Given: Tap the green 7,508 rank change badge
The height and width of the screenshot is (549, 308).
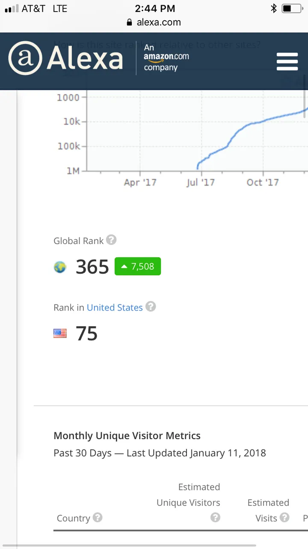Looking at the screenshot, I should tap(138, 266).
